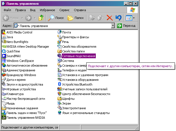
Task: Open the SoundMAX icon
Action: coord(4,56)
